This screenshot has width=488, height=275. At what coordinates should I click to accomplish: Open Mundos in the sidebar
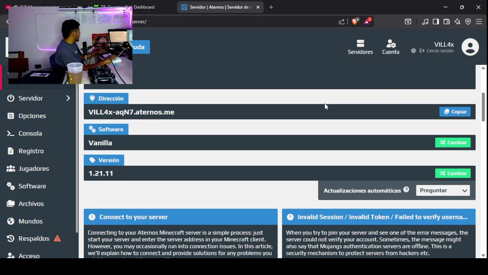(30, 221)
